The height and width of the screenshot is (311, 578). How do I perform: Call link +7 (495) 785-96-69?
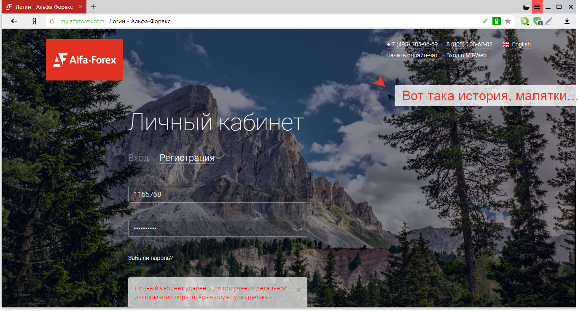[x=412, y=44]
